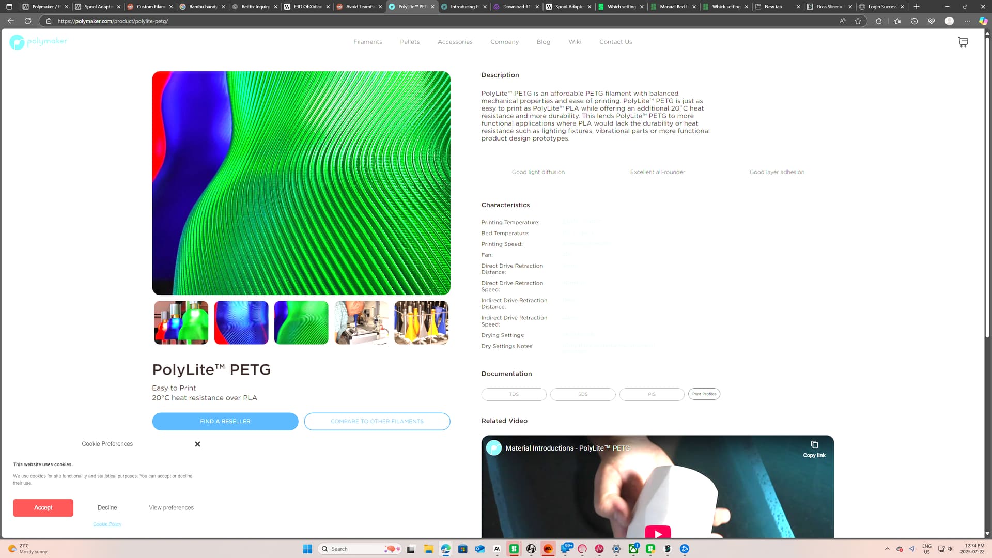Click View preferences for cookies
This screenshot has width=992, height=558.
(x=171, y=508)
